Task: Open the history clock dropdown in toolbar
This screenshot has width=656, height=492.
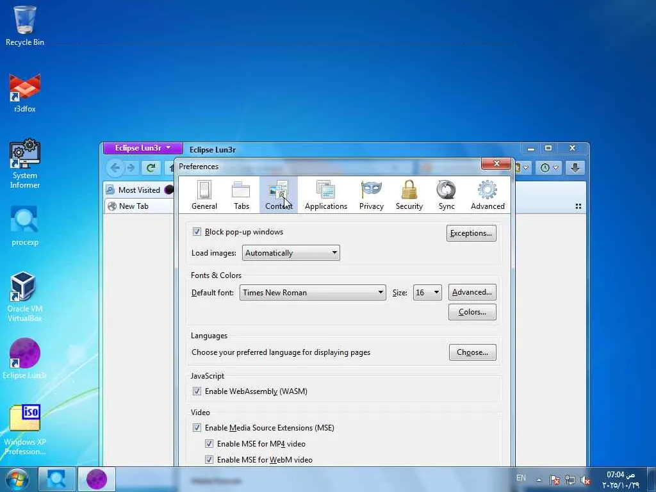Action: pyautogui.click(x=549, y=168)
